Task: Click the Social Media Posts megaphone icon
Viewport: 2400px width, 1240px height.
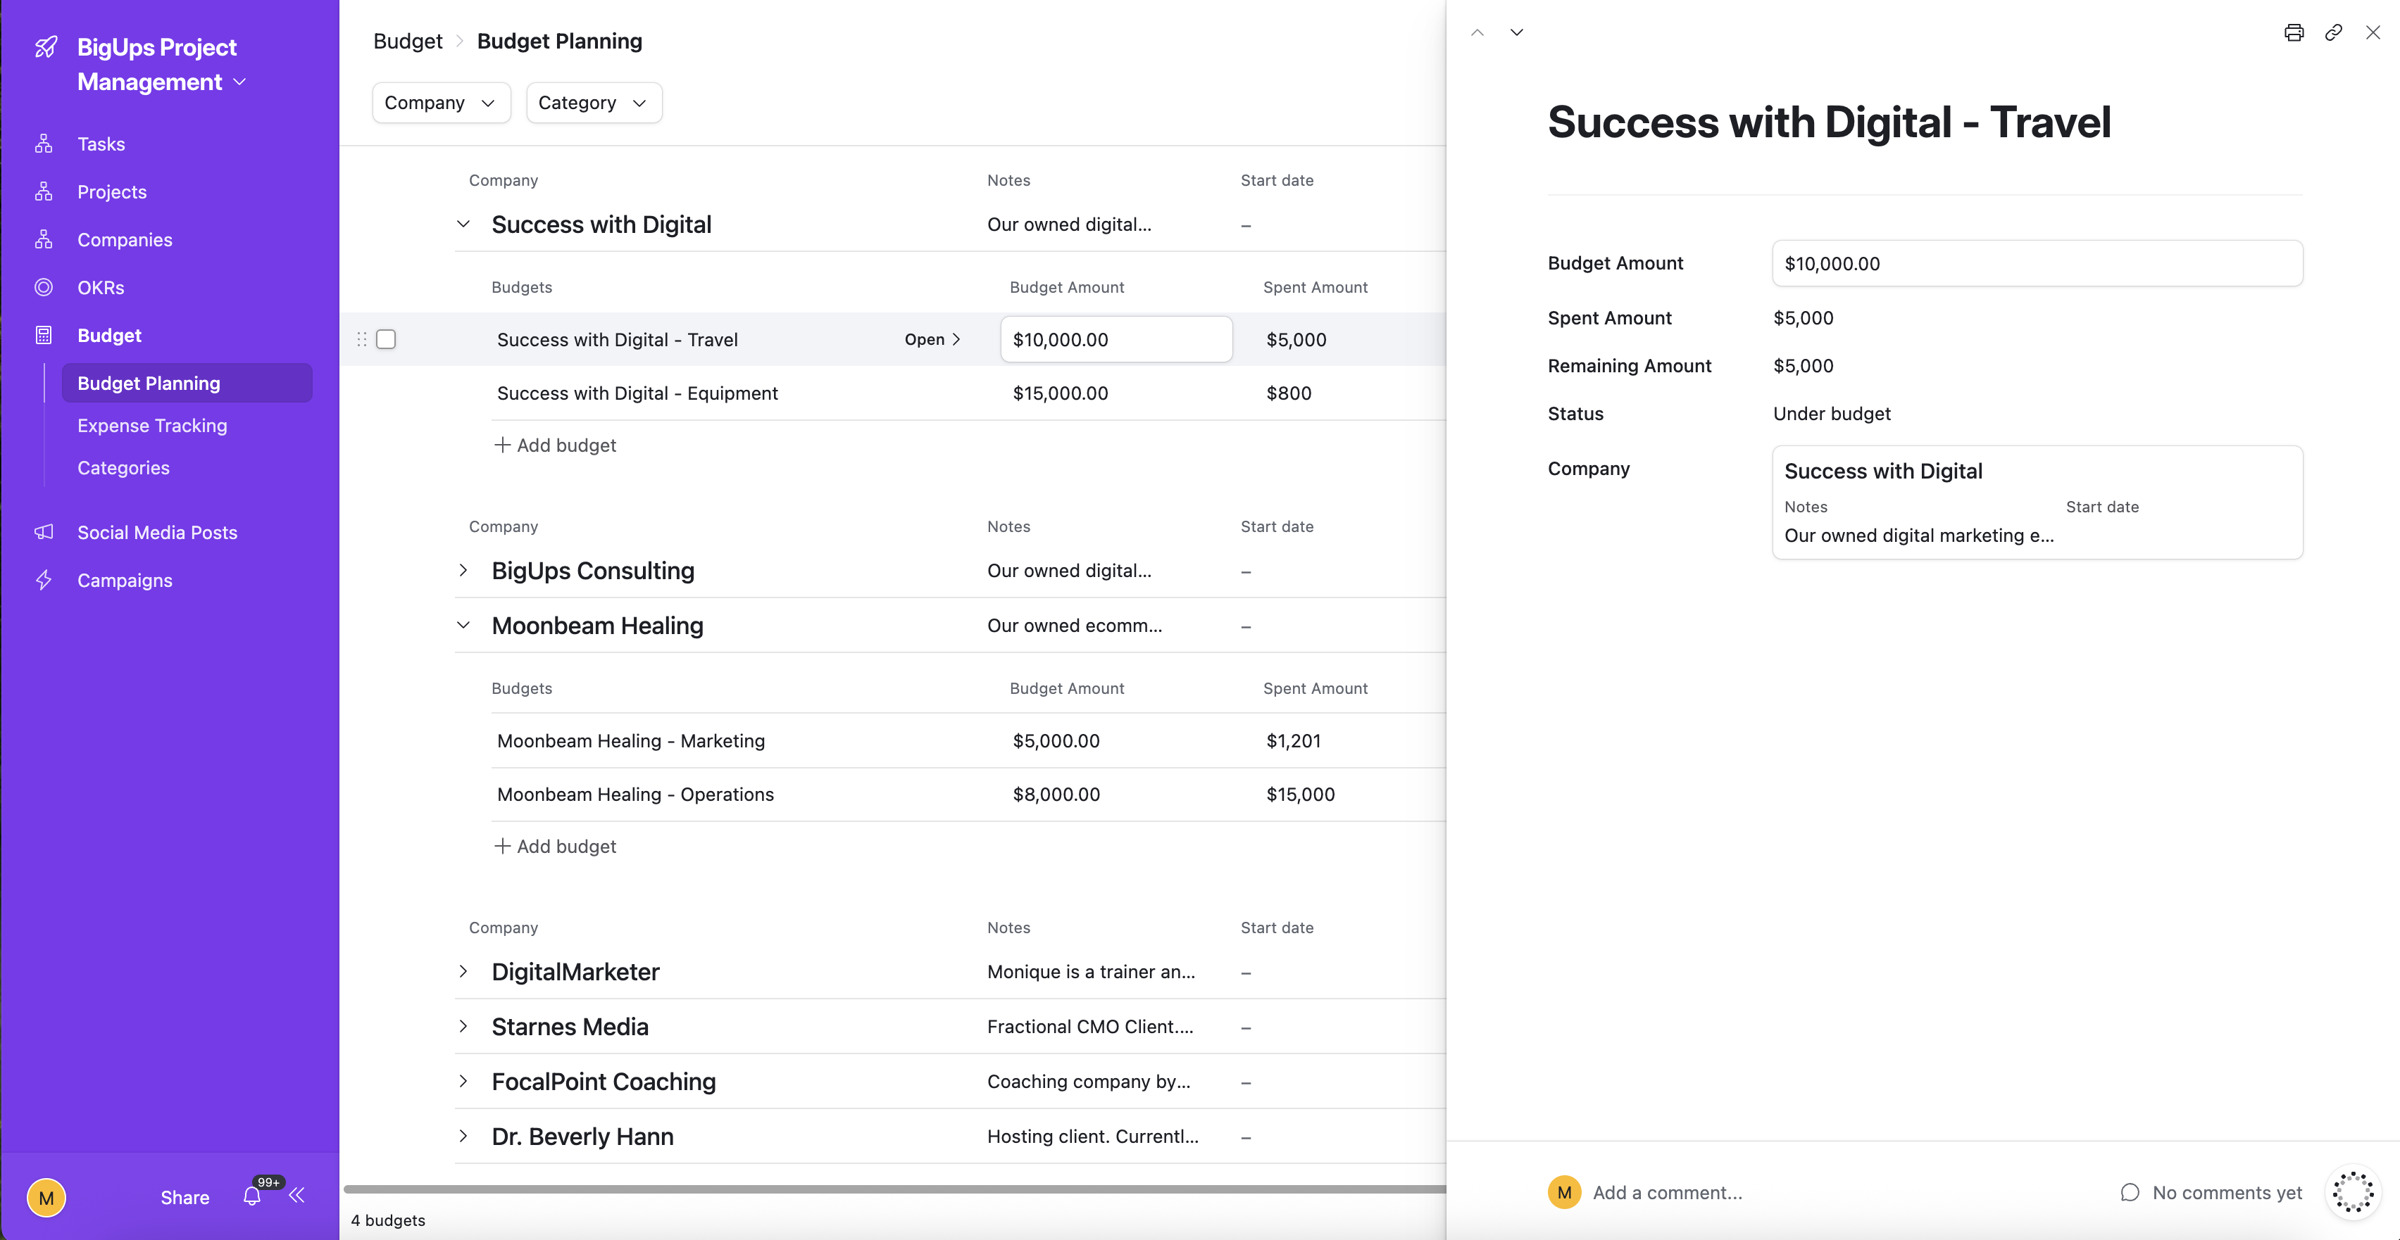Action: pos(44,531)
